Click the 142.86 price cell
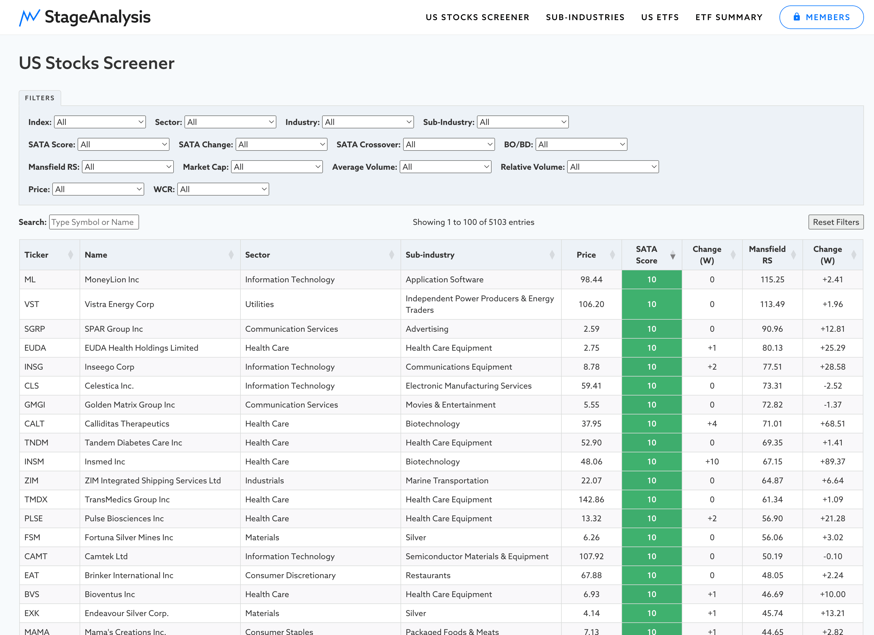Image resolution: width=874 pixels, height=635 pixels. pyautogui.click(x=591, y=499)
